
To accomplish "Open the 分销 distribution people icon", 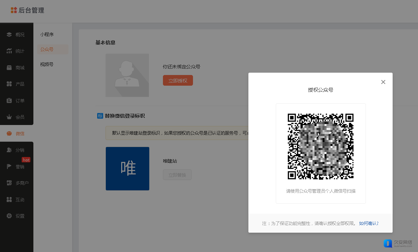I will (9, 150).
